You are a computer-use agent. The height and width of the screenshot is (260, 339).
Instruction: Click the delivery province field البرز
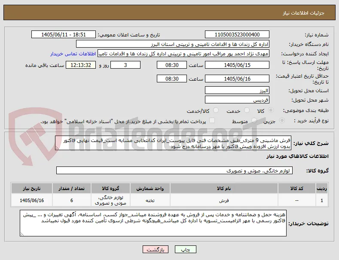click(237, 90)
